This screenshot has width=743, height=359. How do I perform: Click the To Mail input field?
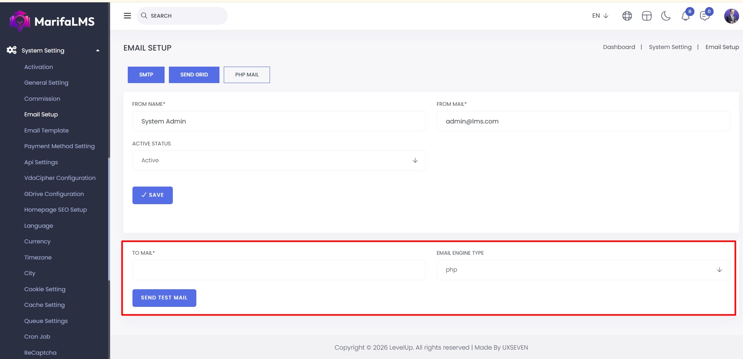coord(279,270)
